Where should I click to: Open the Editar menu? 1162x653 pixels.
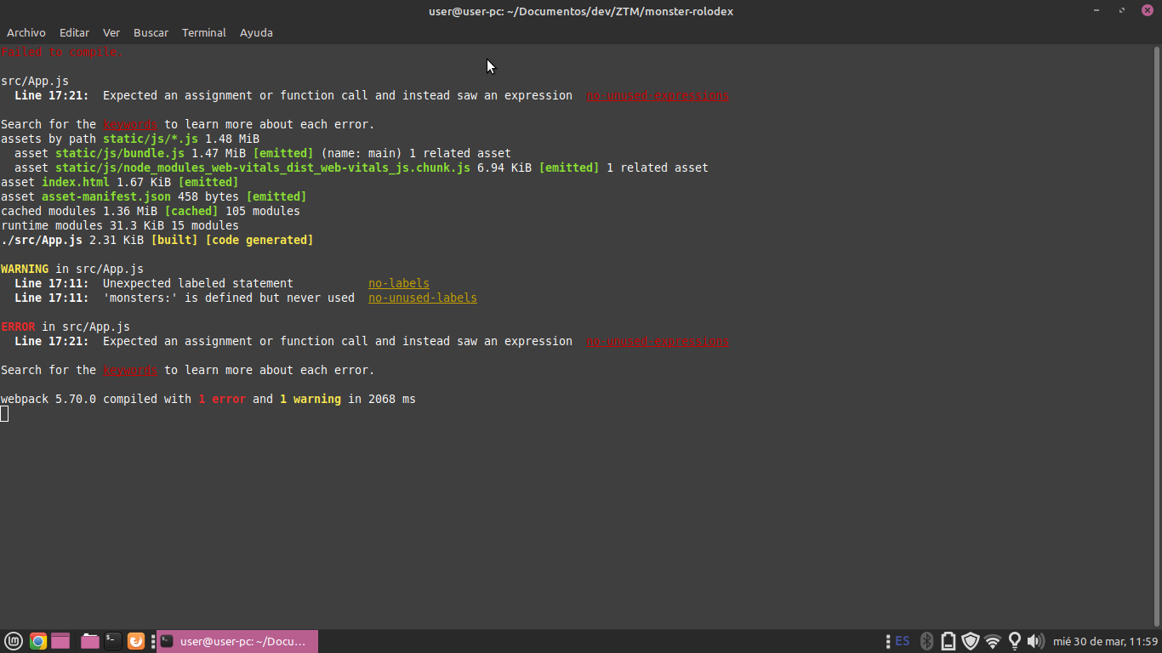click(x=74, y=32)
